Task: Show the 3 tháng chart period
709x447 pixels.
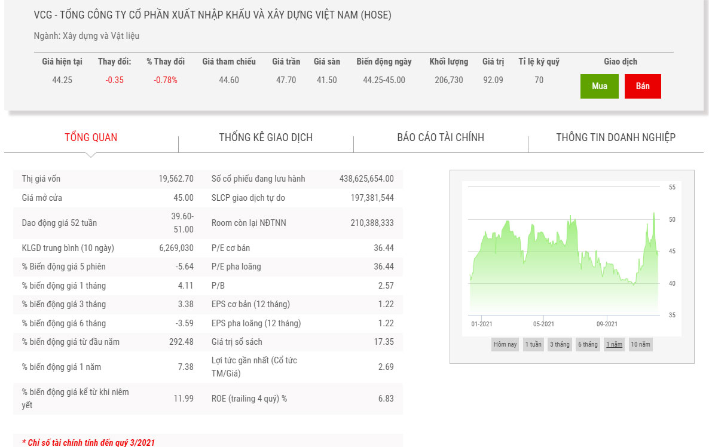Action: pos(560,344)
